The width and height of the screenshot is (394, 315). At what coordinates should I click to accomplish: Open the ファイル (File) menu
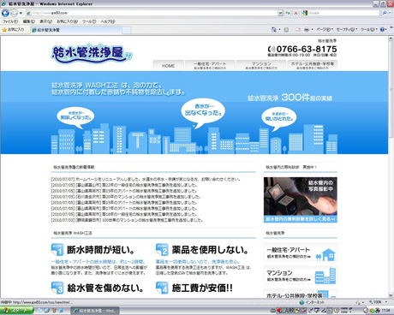(x=10, y=21)
